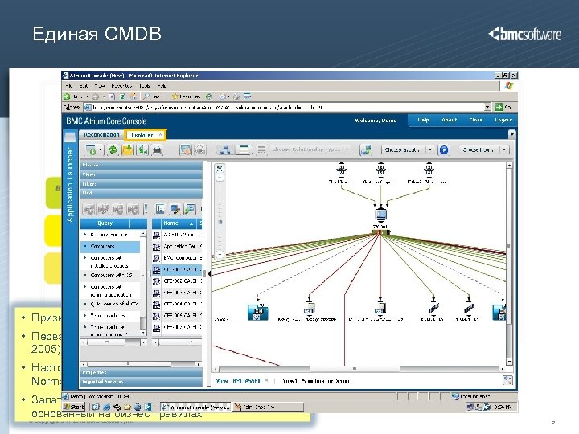Click the green-arrow monitor icon above the results list
The image size is (579, 434).
click(x=190, y=209)
